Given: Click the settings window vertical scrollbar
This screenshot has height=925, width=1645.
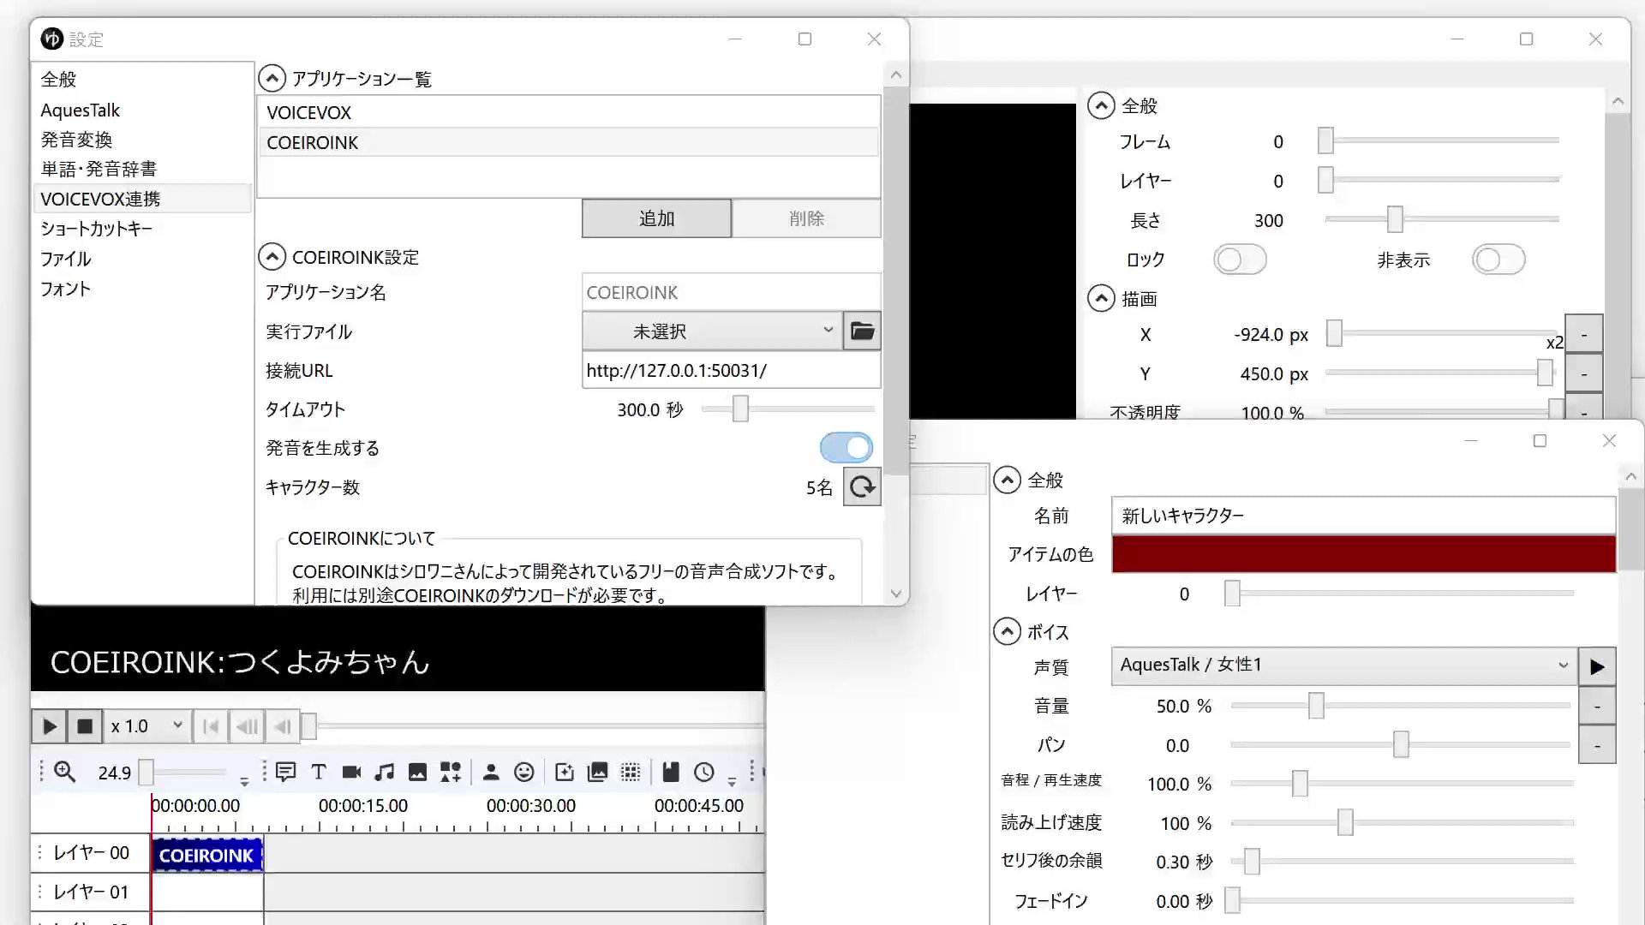Looking at the screenshot, I should pyautogui.click(x=896, y=283).
